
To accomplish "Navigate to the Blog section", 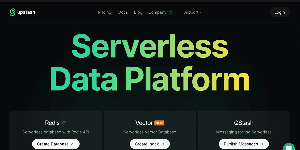I will pyautogui.click(x=138, y=12).
